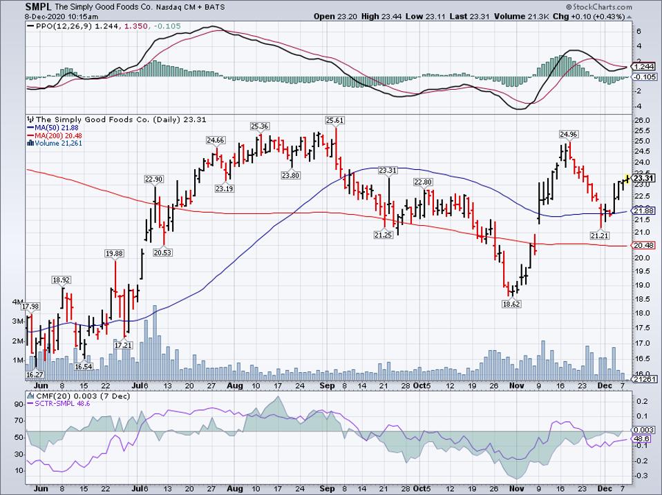
Task: Click the 23.80 low price label
Action: coord(291,175)
